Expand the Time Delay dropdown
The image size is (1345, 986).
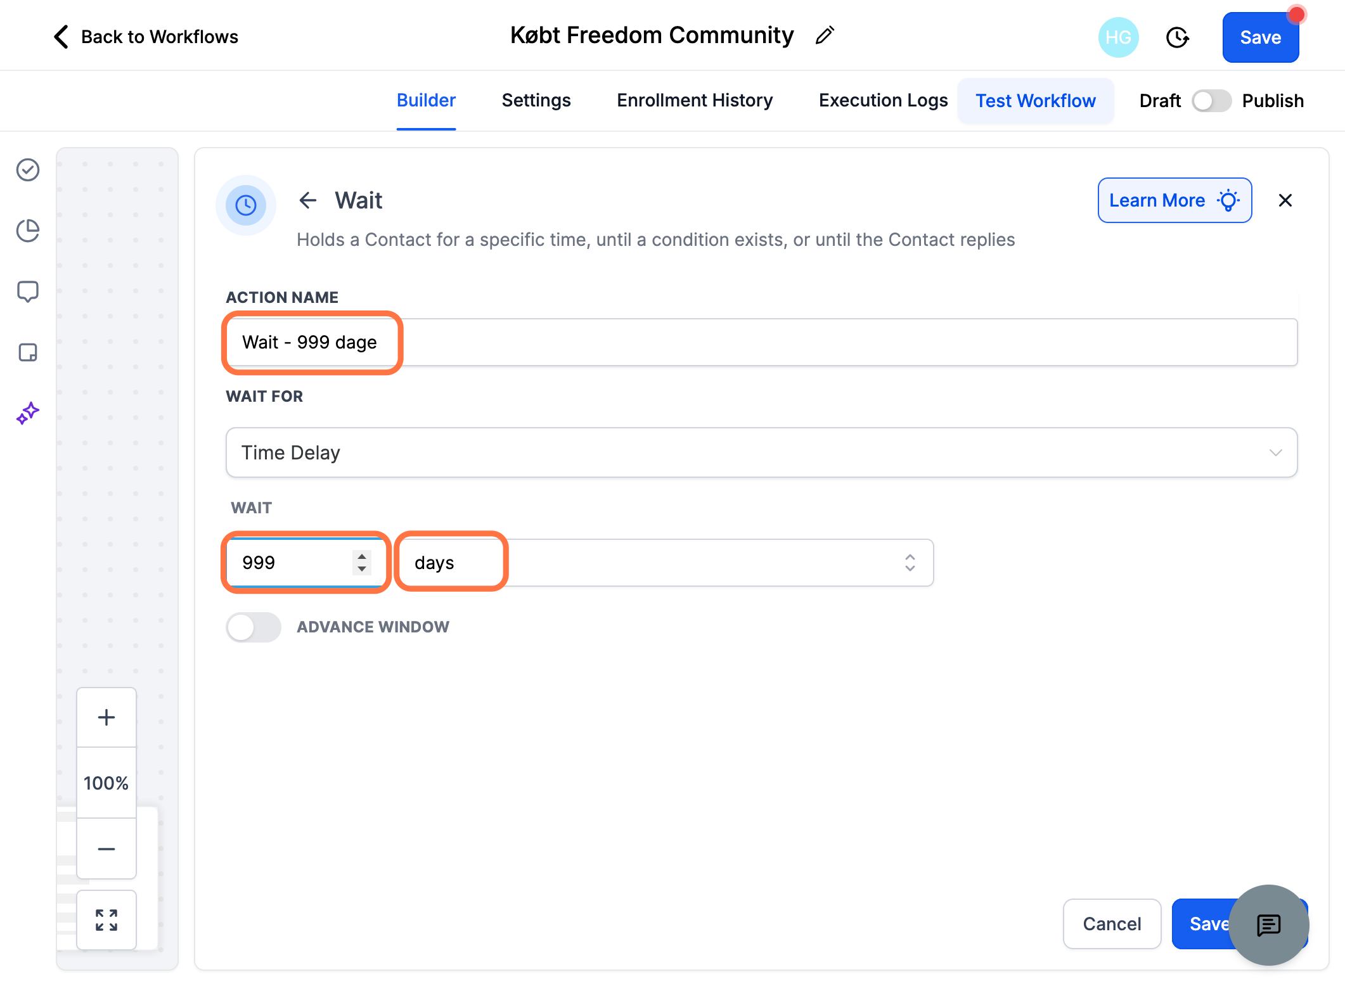click(x=762, y=452)
